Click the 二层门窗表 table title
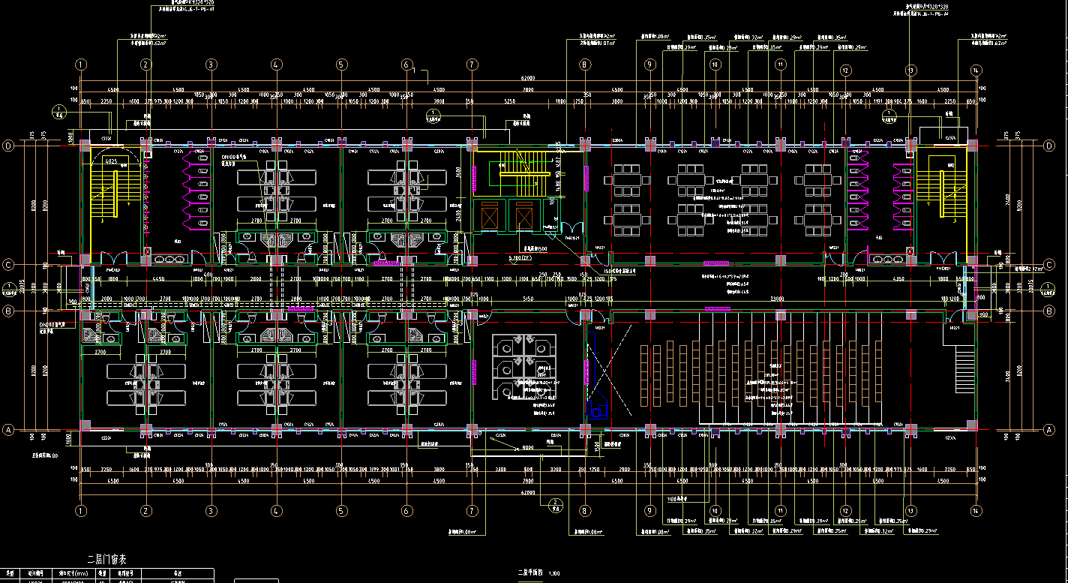 (108, 560)
